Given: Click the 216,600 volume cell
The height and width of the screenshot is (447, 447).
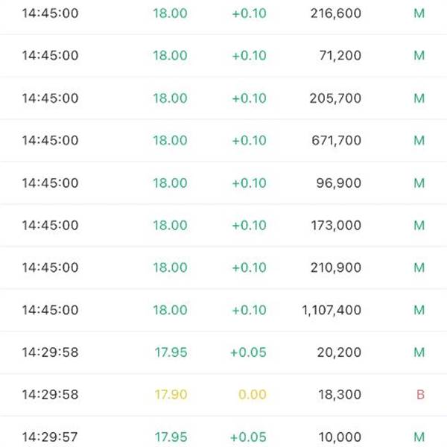Looking at the screenshot, I should point(334,13).
